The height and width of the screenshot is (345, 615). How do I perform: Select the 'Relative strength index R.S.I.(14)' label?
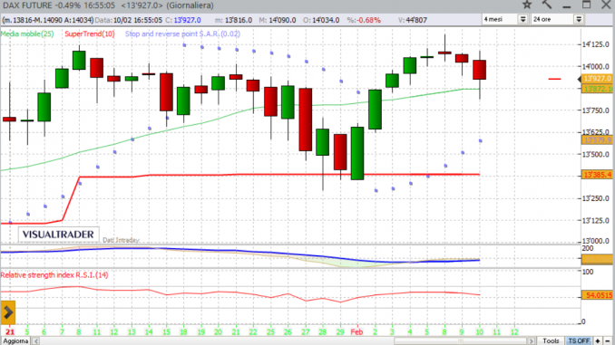pos(54,275)
